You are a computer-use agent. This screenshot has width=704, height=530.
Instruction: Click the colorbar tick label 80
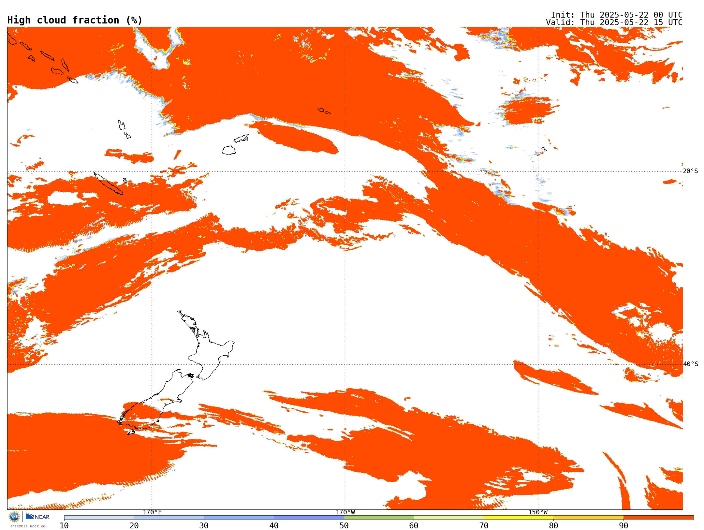pyautogui.click(x=553, y=525)
